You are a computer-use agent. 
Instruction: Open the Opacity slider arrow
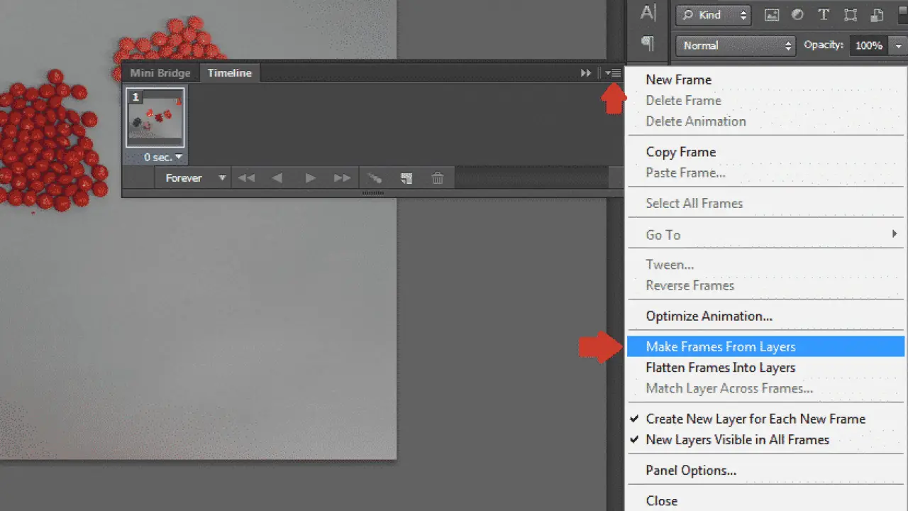pos(898,45)
